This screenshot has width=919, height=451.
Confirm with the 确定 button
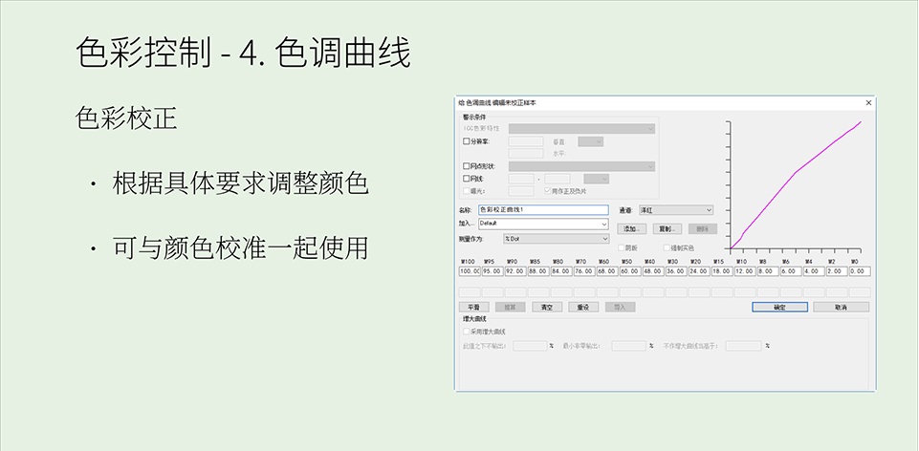tap(779, 308)
